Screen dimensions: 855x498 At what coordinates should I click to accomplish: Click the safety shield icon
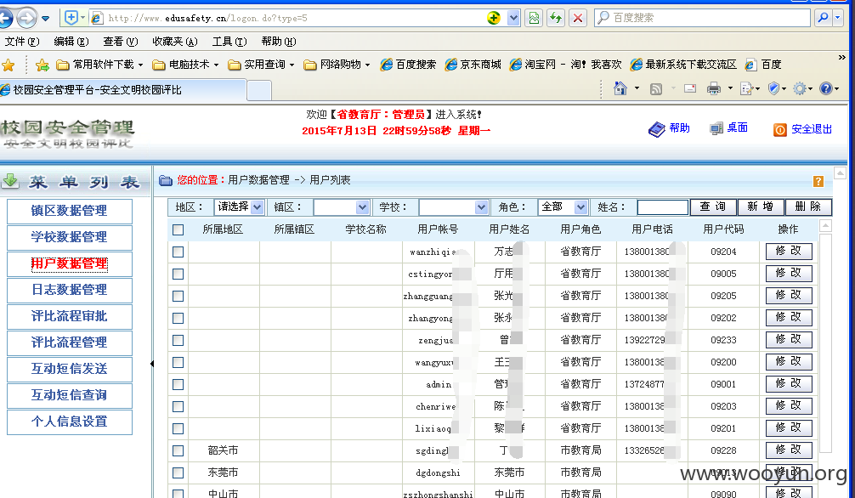click(x=773, y=88)
